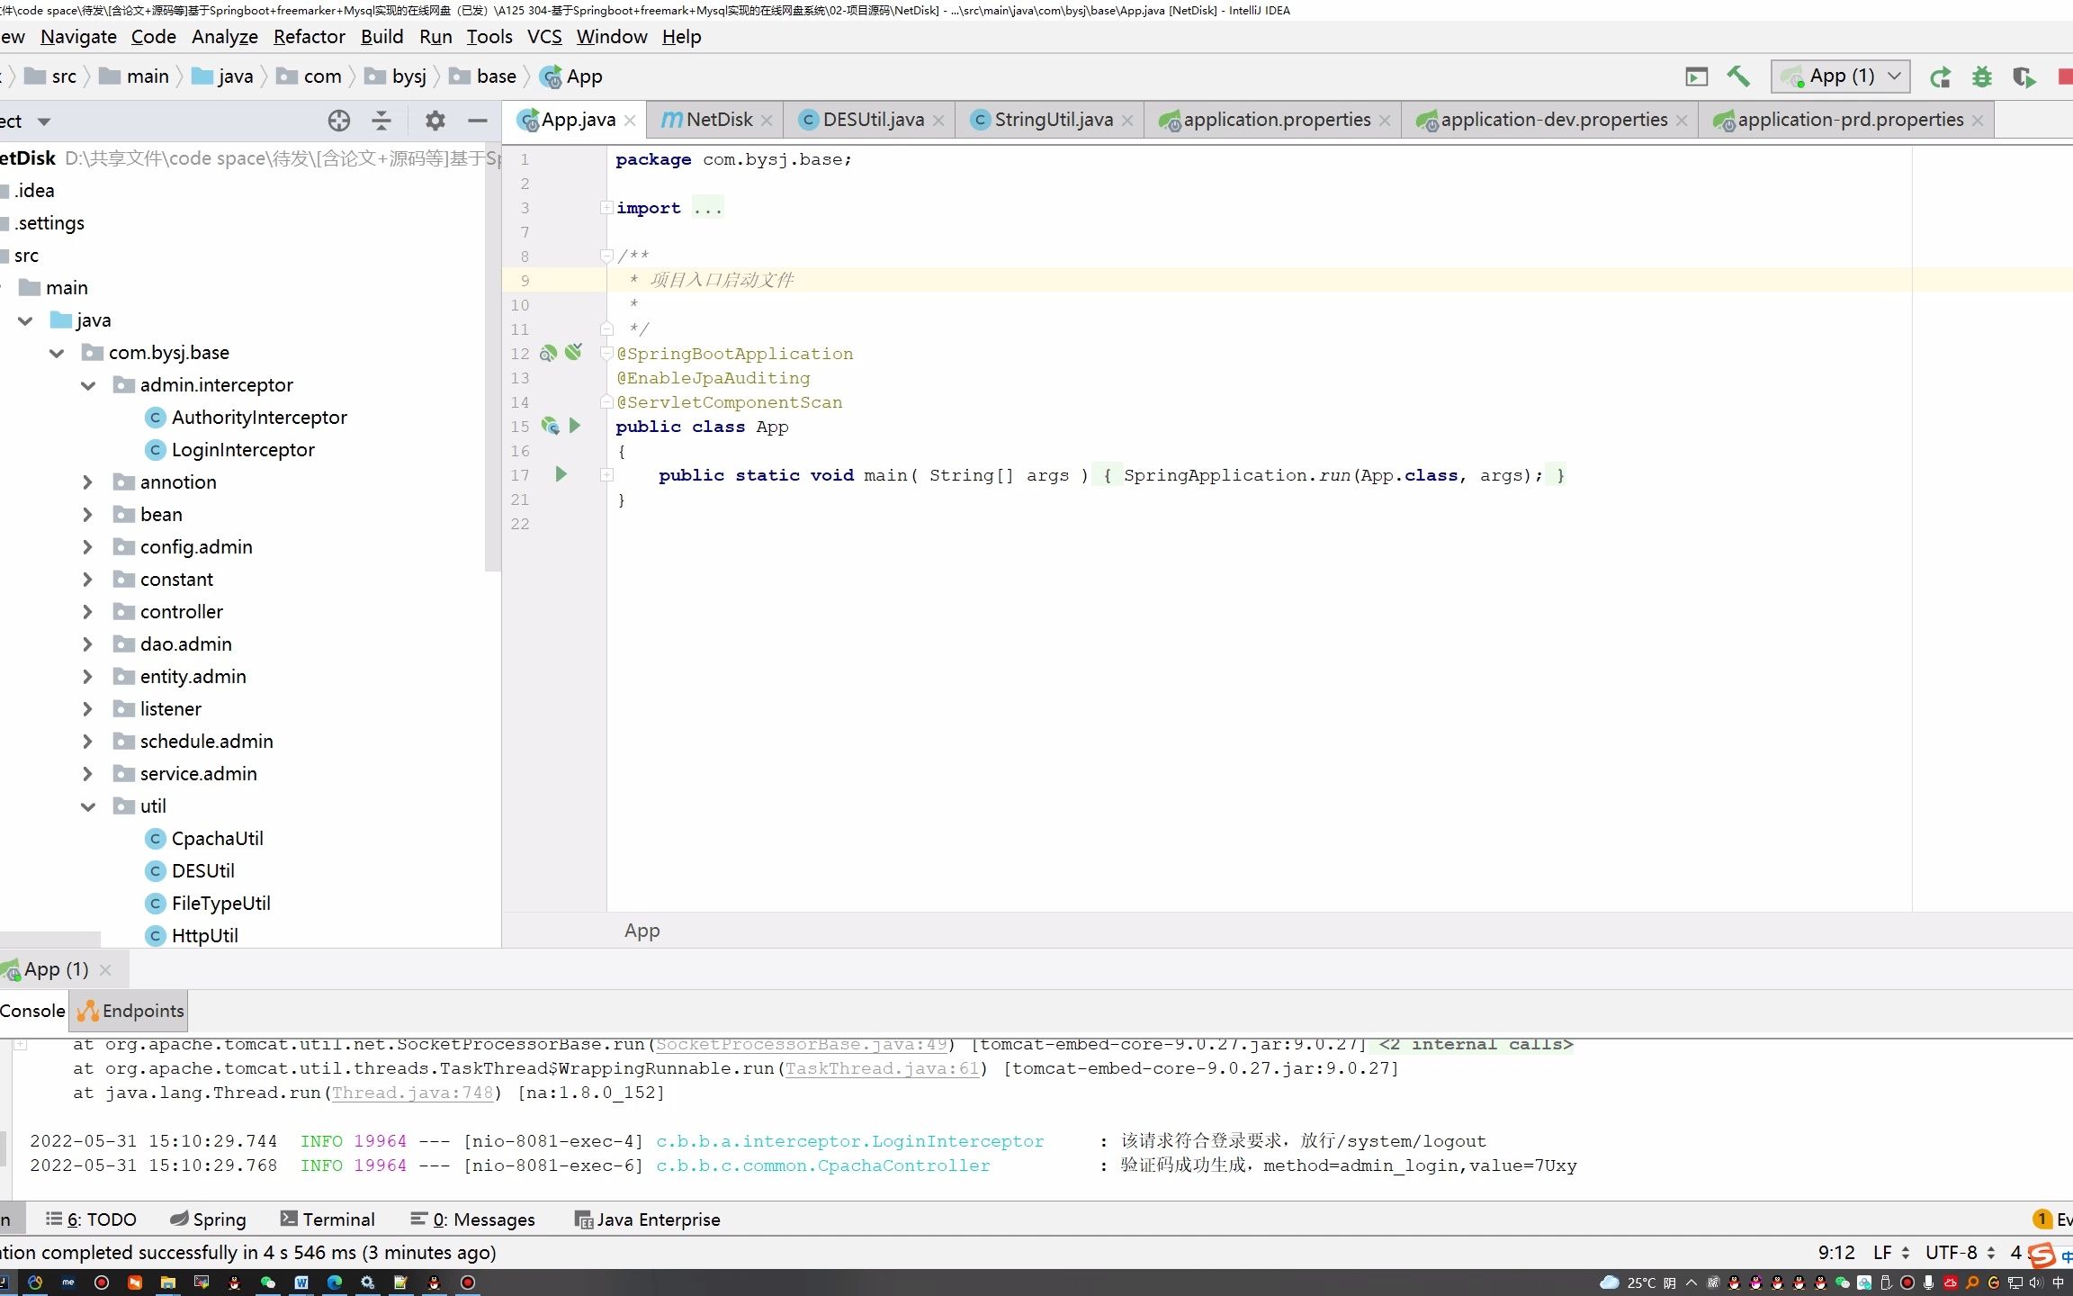Run App with coverage shield icon
The width and height of the screenshot is (2073, 1296).
click(x=2024, y=76)
